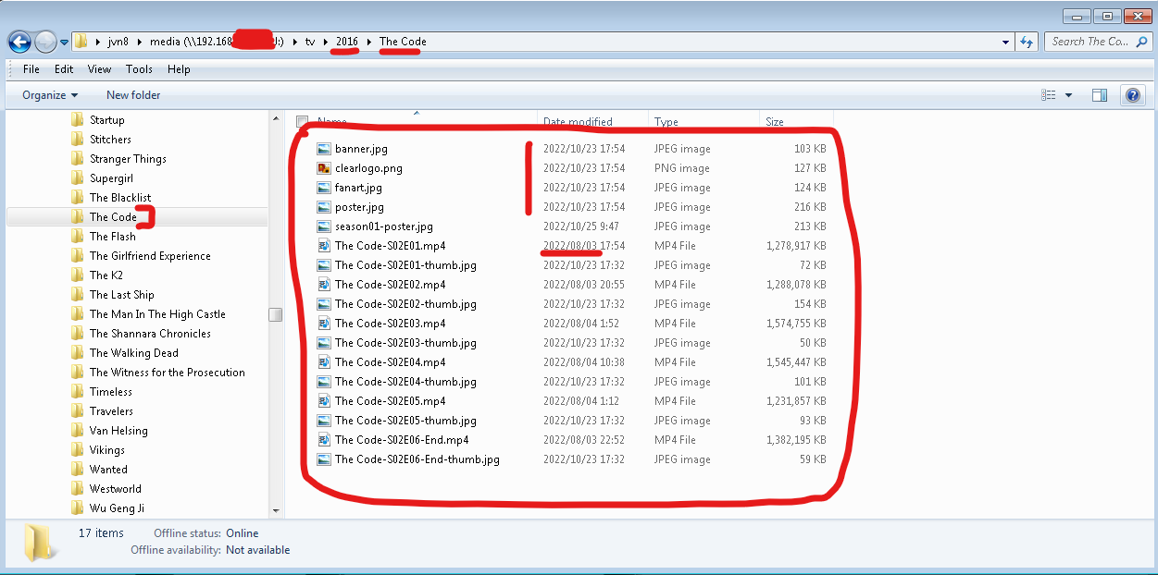Open the Edit menu
Image resolution: width=1158 pixels, height=575 pixels.
coord(64,69)
